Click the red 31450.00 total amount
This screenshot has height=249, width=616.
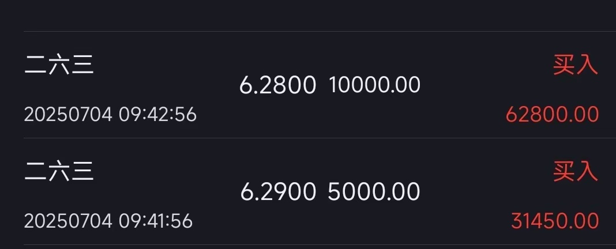click(x=555, y=221)
